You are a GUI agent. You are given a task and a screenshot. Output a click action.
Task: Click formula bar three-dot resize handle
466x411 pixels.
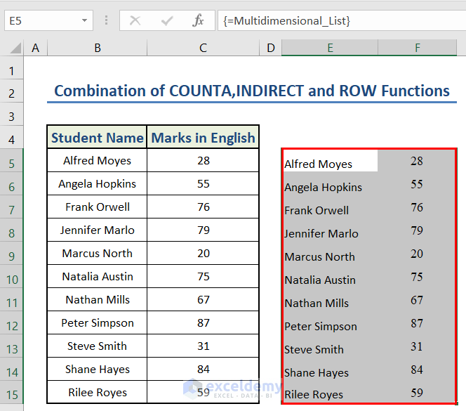pyautogui.click(x=106, y=20)
